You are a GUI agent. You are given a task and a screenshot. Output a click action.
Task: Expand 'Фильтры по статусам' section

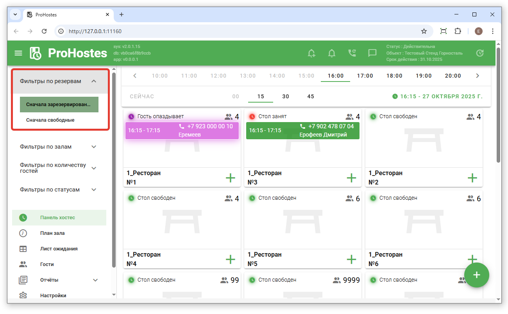(93, 190)
